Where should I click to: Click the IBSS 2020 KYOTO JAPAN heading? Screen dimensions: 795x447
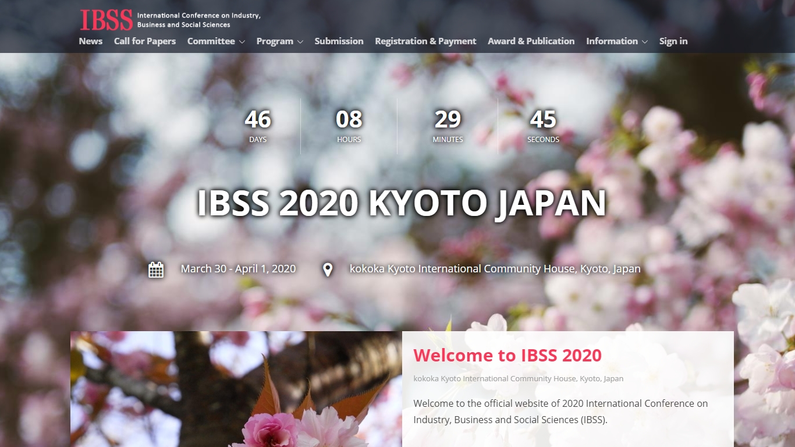[402, 203]
